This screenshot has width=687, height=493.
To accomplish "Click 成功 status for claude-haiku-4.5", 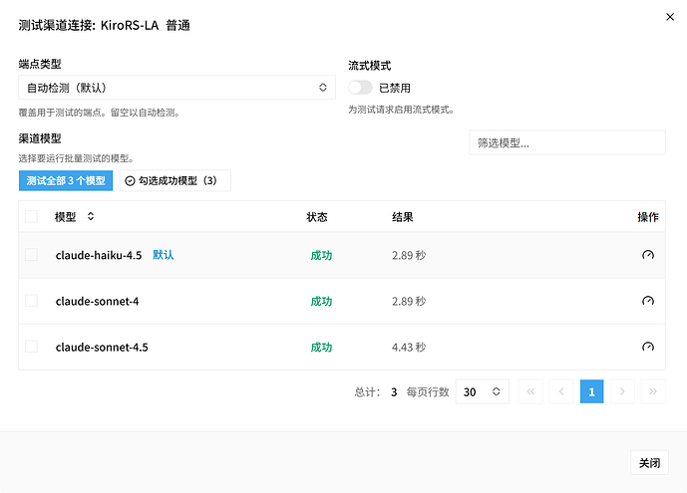I will [x=321, y=256].
